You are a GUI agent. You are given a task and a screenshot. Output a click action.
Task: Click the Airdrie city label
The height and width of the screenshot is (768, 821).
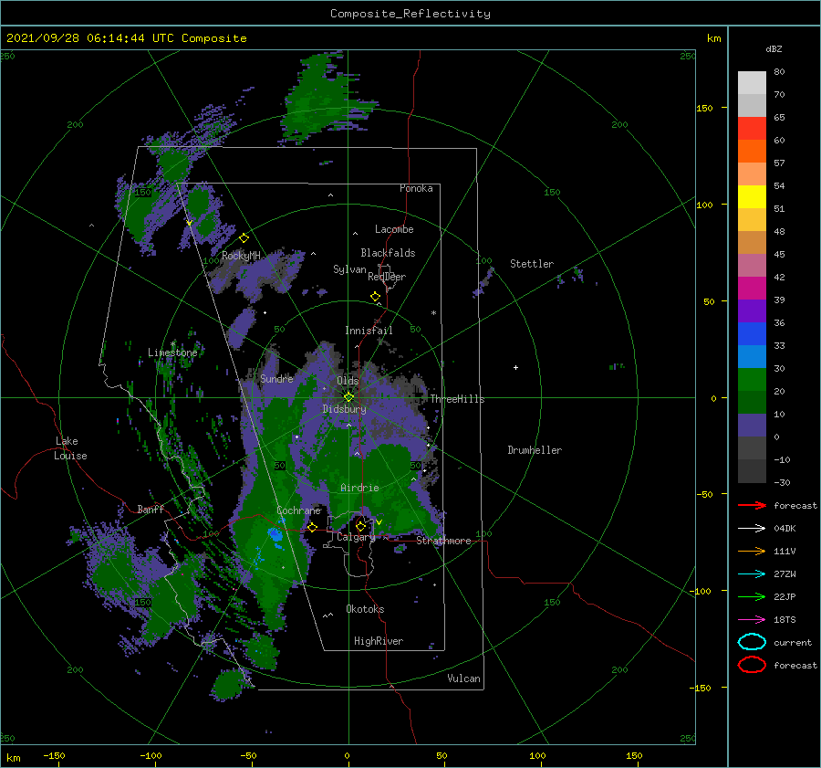[359, 488]
